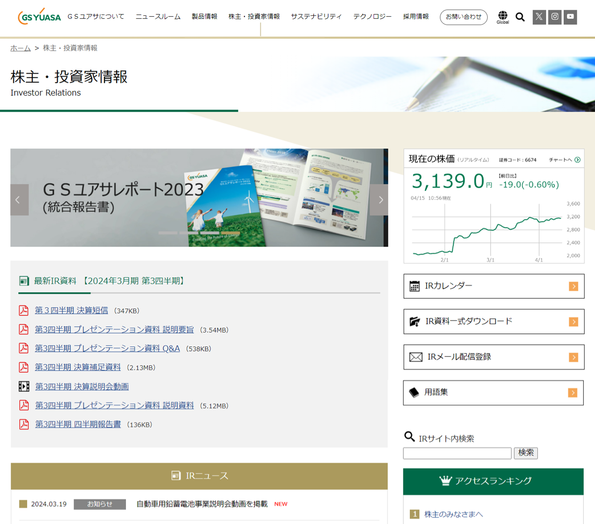Click the チャートへ circle arrow icon
The height and width of the screenshot is (524, 595).
[577, 160]
